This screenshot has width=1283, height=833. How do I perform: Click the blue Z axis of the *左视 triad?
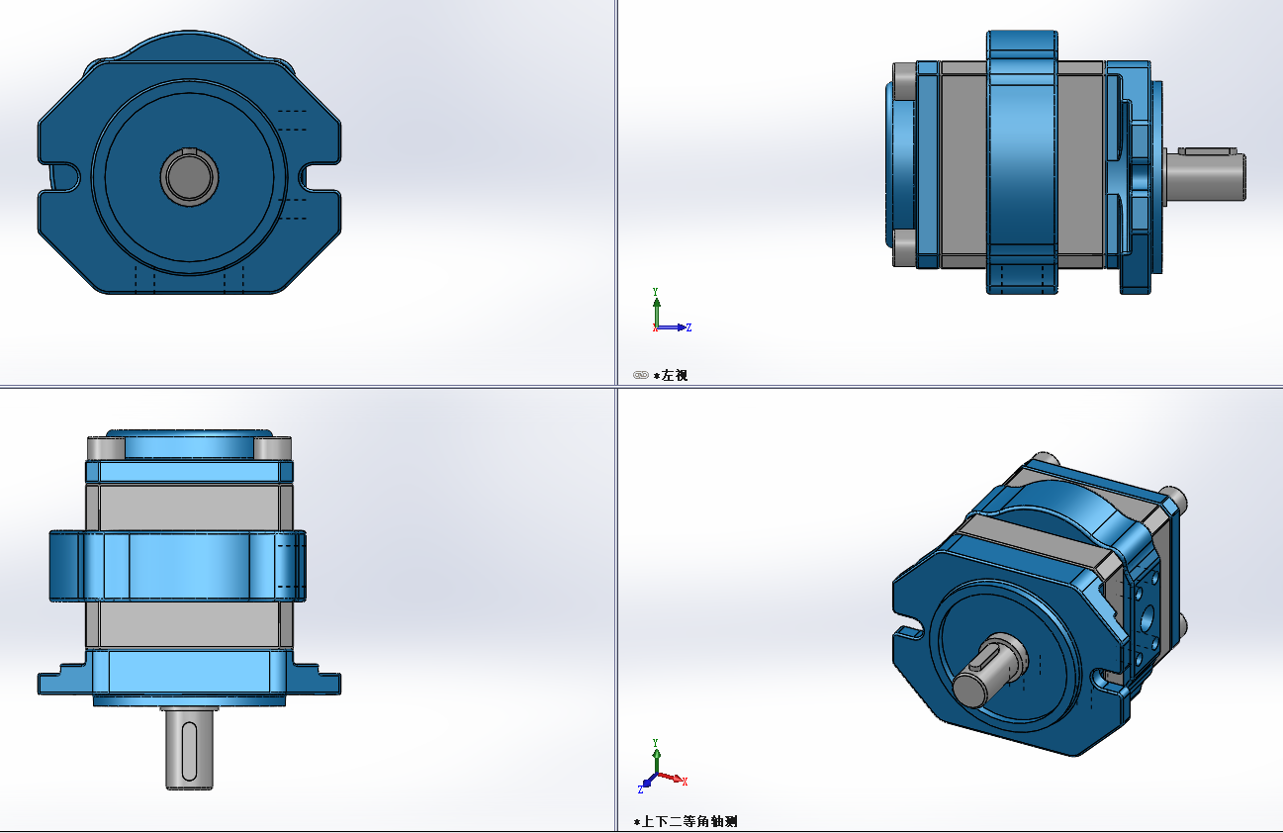coord(675,327)
